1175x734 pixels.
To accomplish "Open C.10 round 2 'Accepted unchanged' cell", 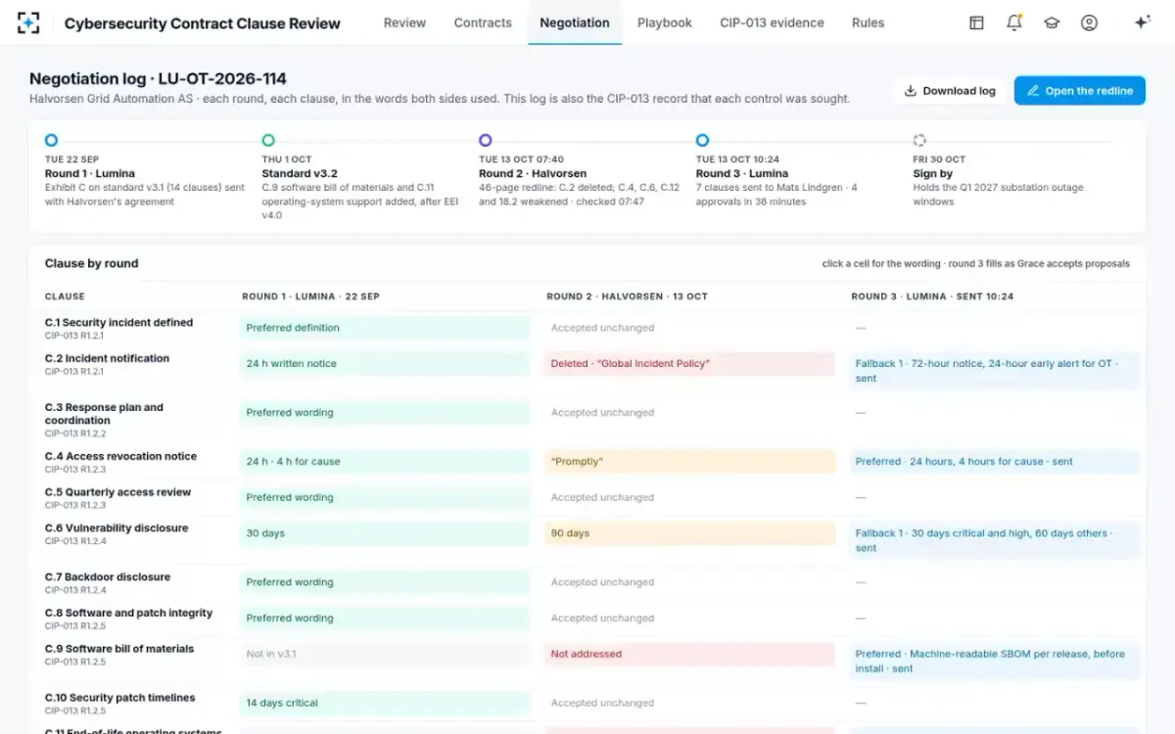I will tap(689, 703).
